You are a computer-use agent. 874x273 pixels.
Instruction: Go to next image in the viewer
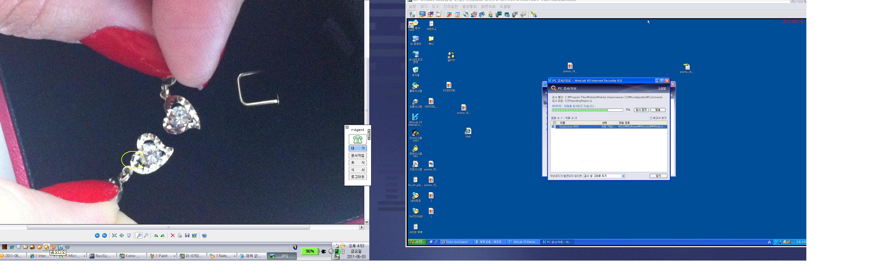[104, 236]
